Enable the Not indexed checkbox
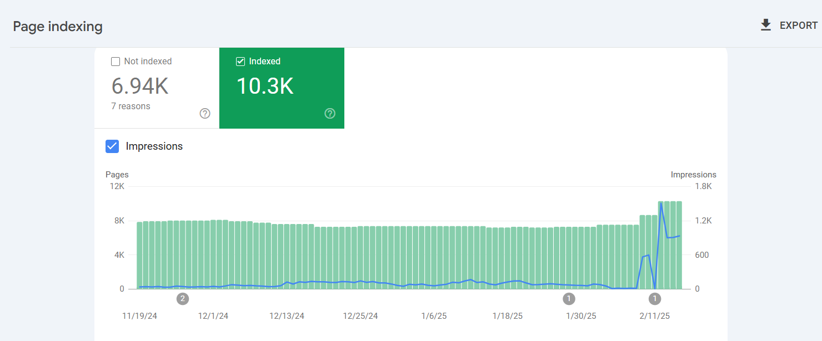822x341 pixels. (116, 62)
